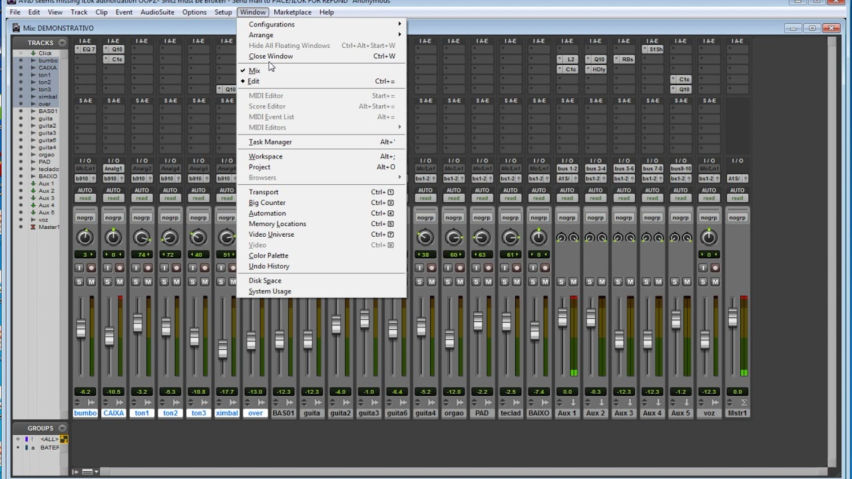
Task: Click the Aux 1 track type icon in list
Action: click(32, 184)
